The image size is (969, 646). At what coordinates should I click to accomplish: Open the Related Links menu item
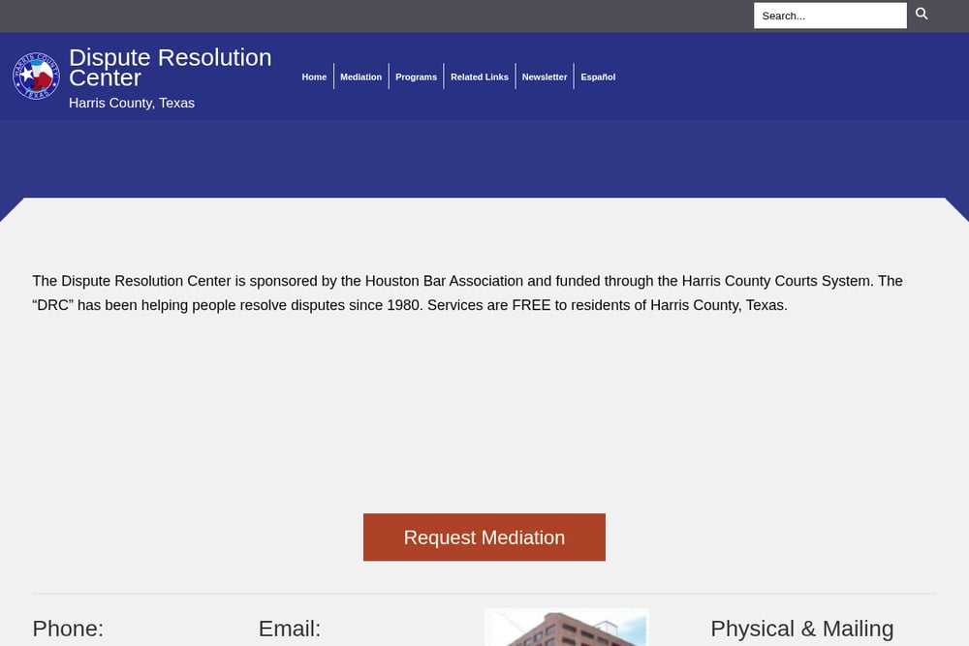480,77
